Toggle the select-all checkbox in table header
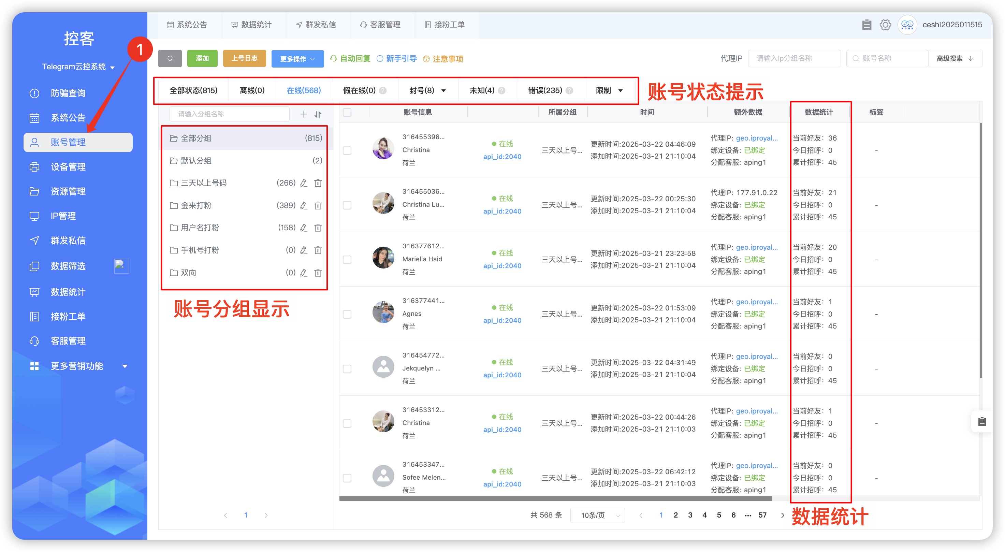1005x552 pixels. (347, 112)
